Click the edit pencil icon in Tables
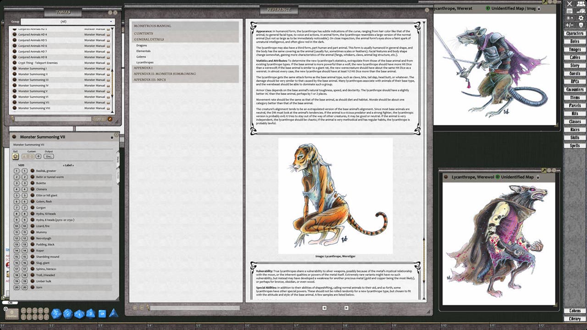 click(x=110, y=119)
